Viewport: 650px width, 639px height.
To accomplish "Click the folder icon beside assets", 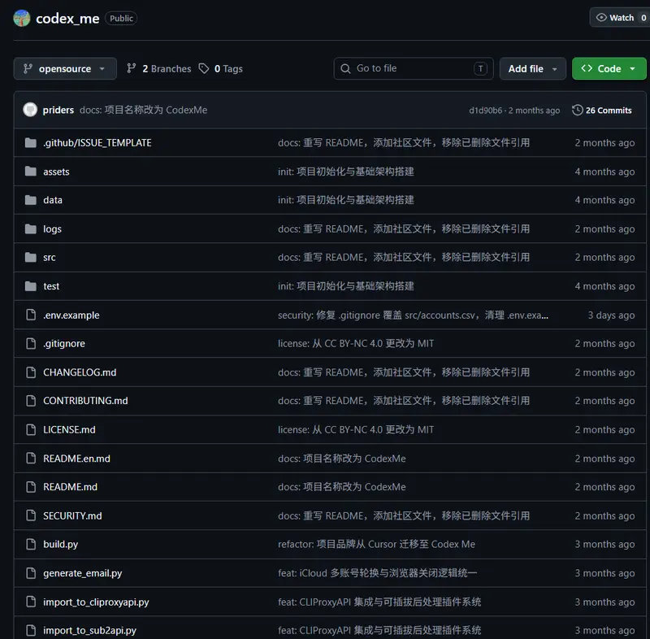I will point(31,172).
